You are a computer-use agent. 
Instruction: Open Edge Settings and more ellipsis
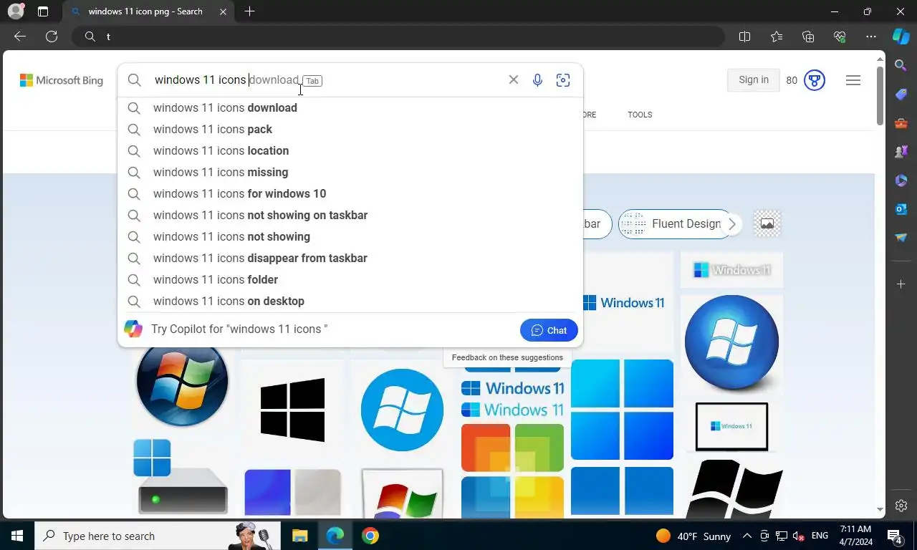[x=871, y=37]
